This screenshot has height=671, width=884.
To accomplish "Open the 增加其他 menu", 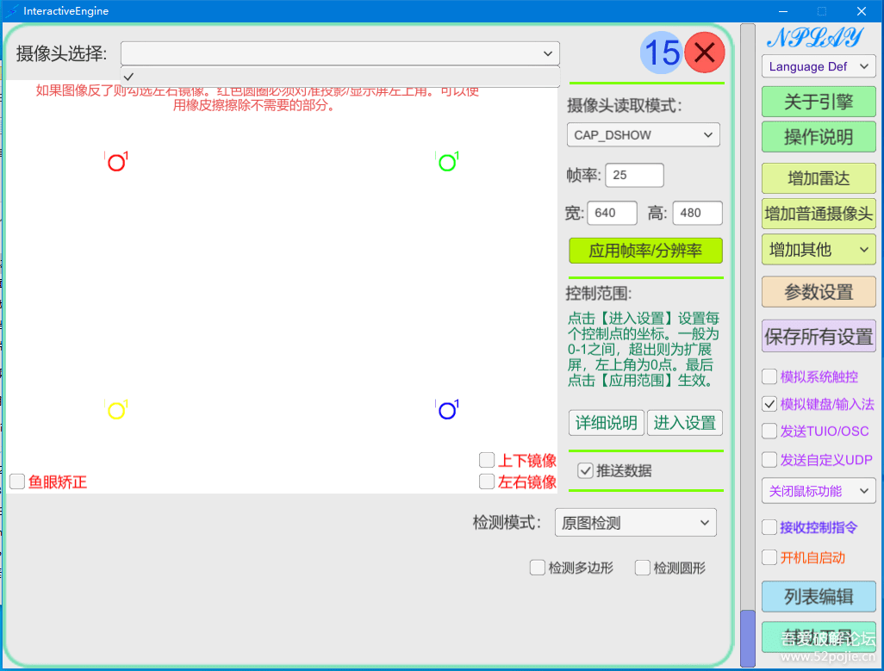I will [x=819, y=250].
